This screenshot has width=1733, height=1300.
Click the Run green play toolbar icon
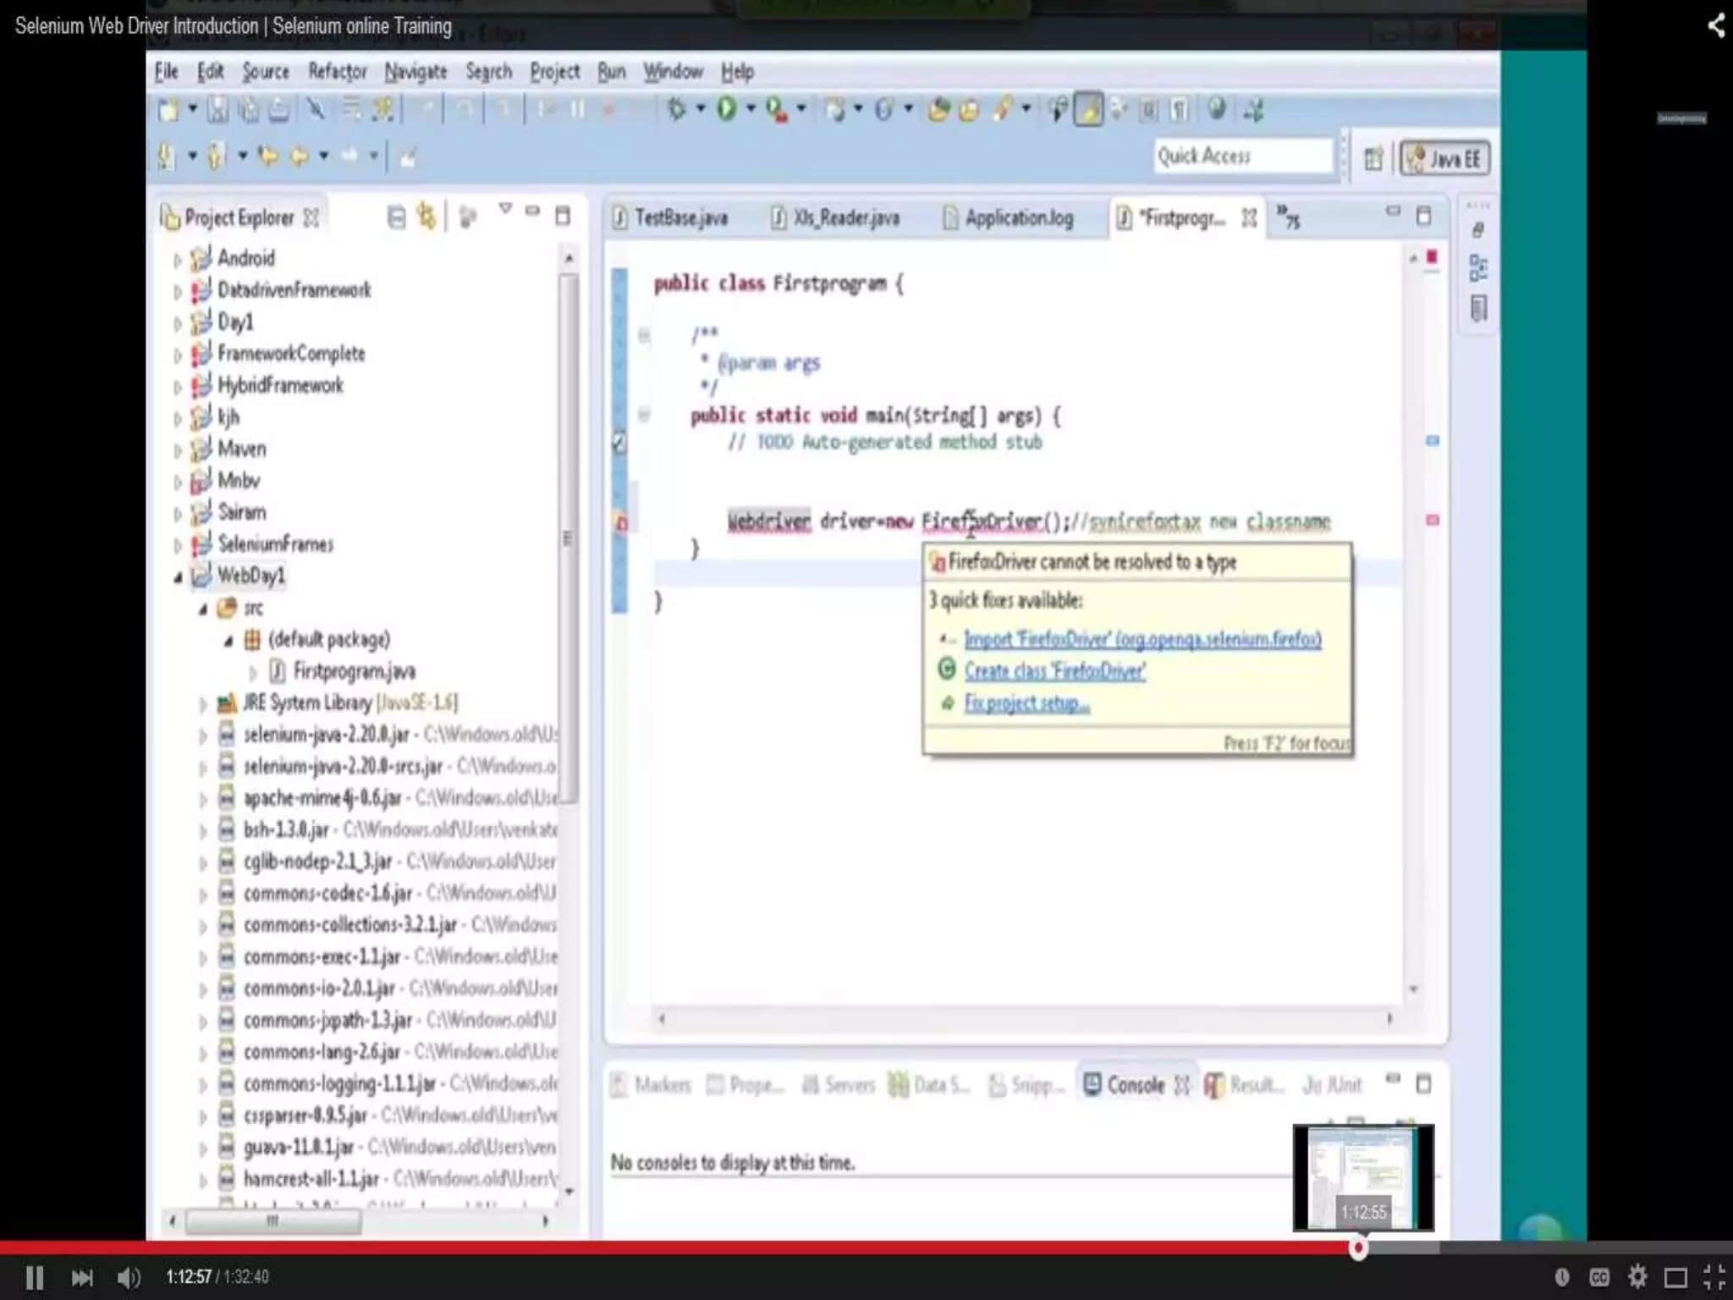(726, 109)
